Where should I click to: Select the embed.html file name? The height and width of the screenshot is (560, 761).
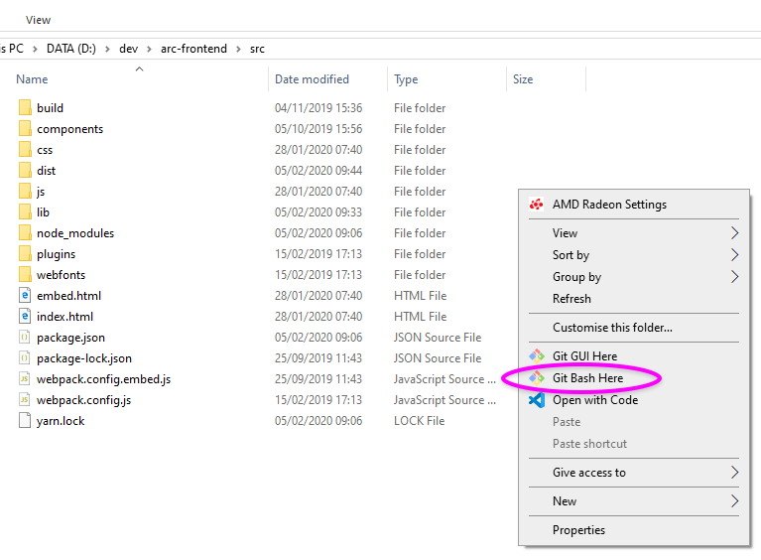68,296
